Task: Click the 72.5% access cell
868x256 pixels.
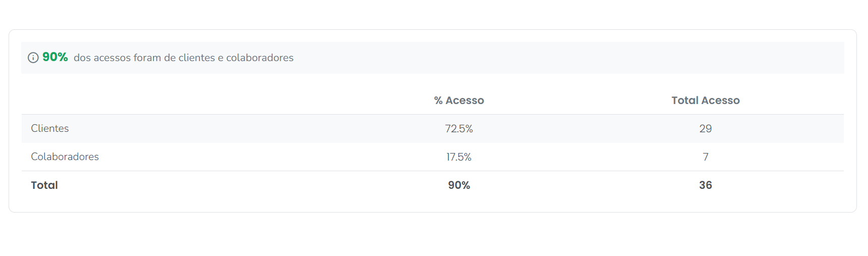Action: pyautogui.click(x=458, y=129)
